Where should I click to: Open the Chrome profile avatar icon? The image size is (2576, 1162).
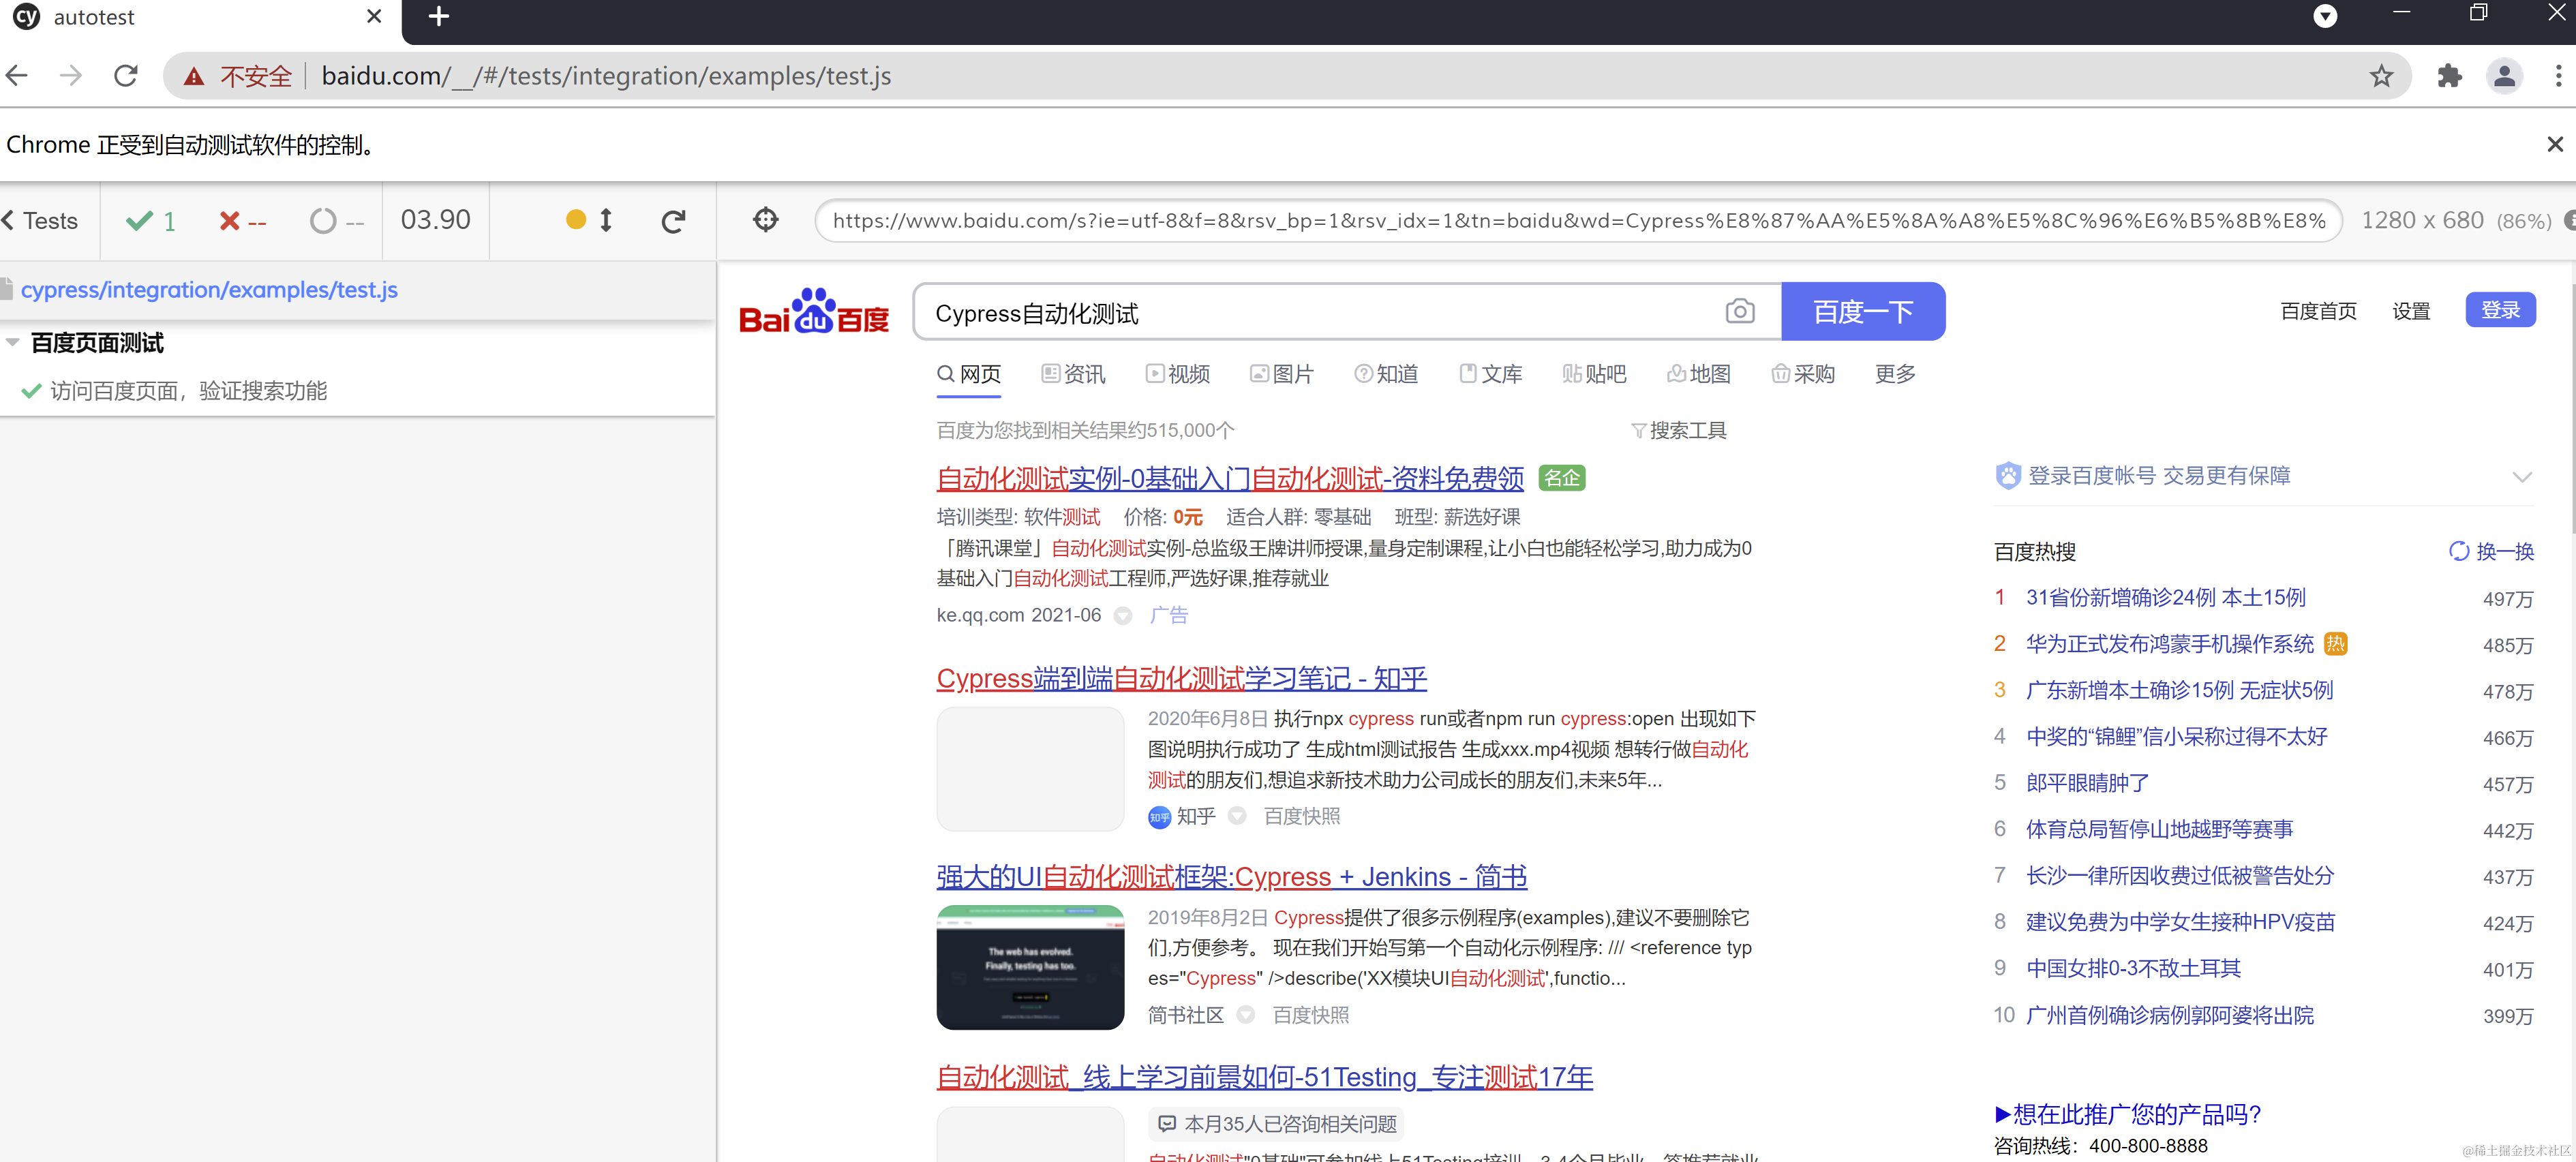coord(2504,76)
